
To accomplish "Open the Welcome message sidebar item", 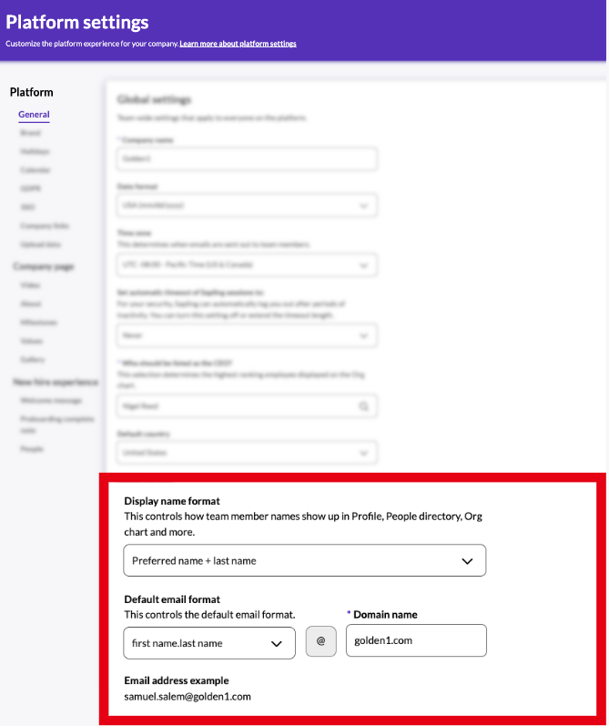I will pos(52,401).
